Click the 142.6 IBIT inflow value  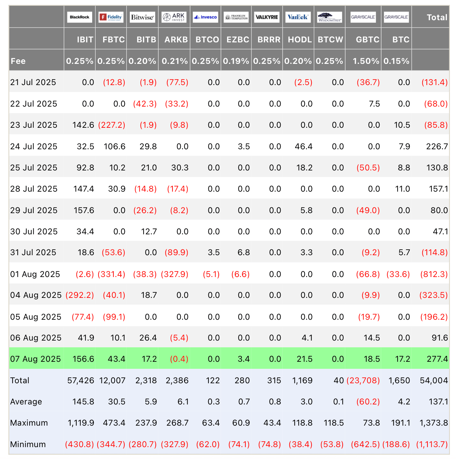coord(83,125)
